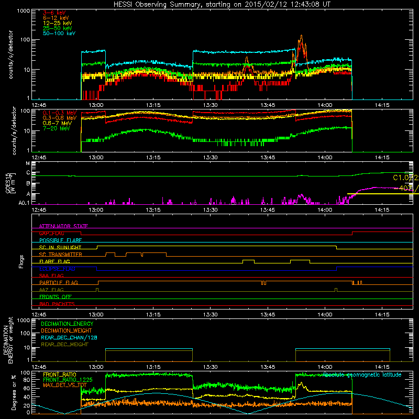Click the Flags panel axis title

(21, 261)
